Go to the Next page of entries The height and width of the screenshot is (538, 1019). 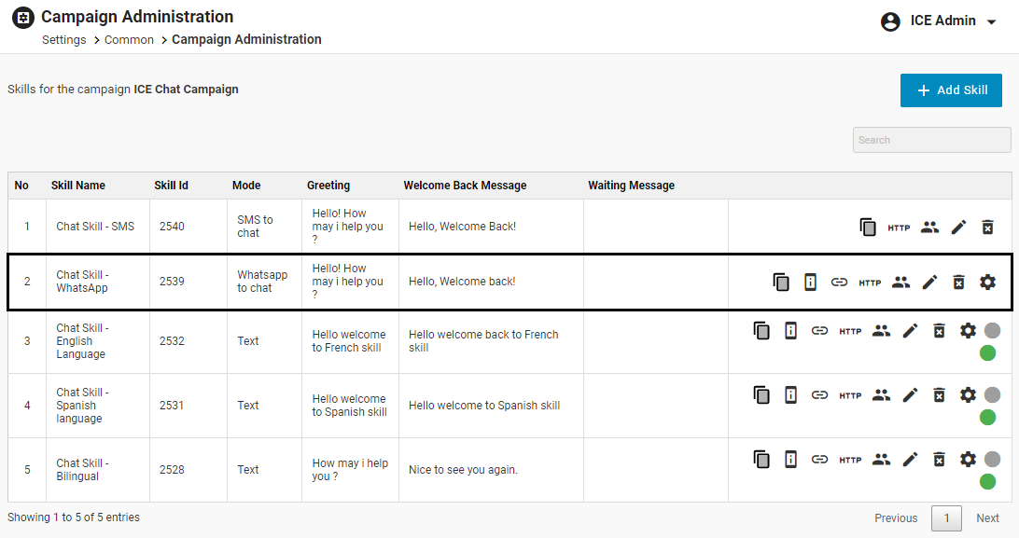pos(987,518)
